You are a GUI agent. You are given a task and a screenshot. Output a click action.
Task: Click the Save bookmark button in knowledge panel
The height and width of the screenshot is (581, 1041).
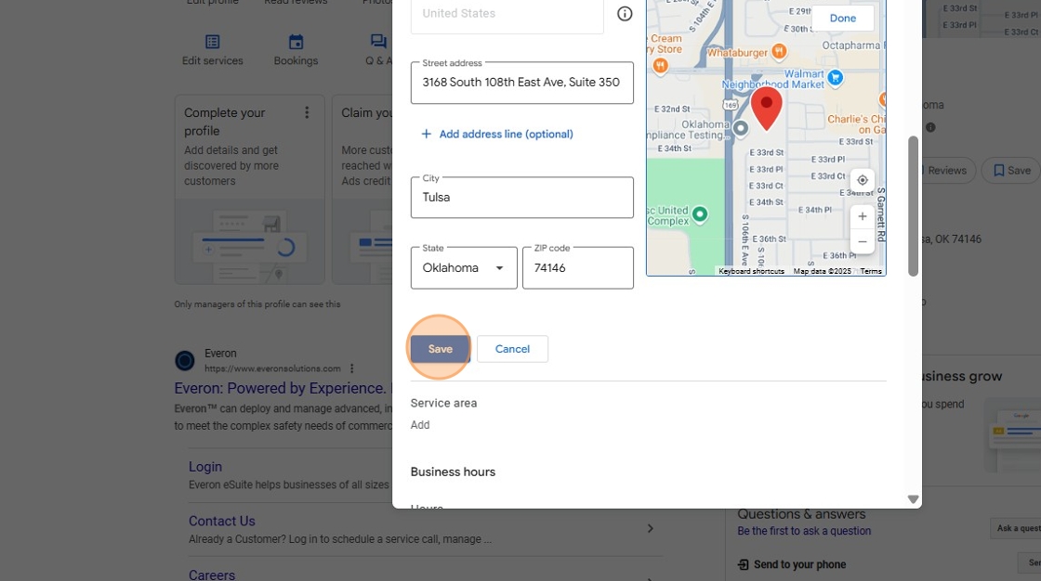(1011, 171)
